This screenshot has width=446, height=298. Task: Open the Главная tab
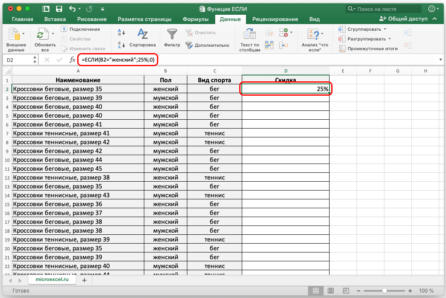22,19
